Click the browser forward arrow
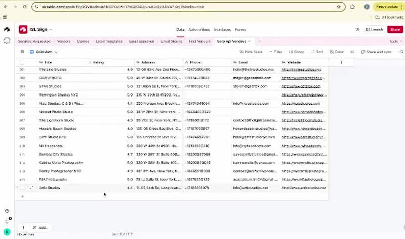This screenshot has width=405, height=239. pos(15,7)
